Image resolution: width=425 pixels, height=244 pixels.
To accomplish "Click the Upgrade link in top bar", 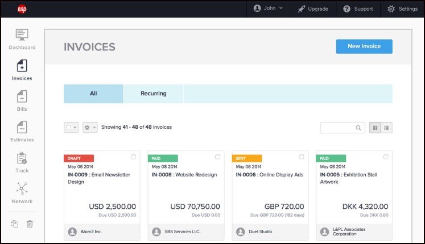I will 312,9.
